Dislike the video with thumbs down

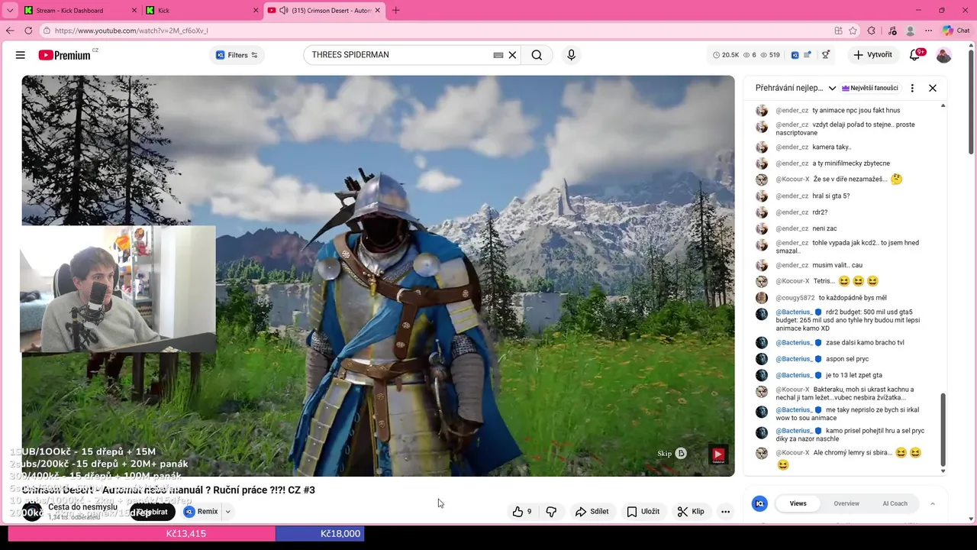[551, 512]
